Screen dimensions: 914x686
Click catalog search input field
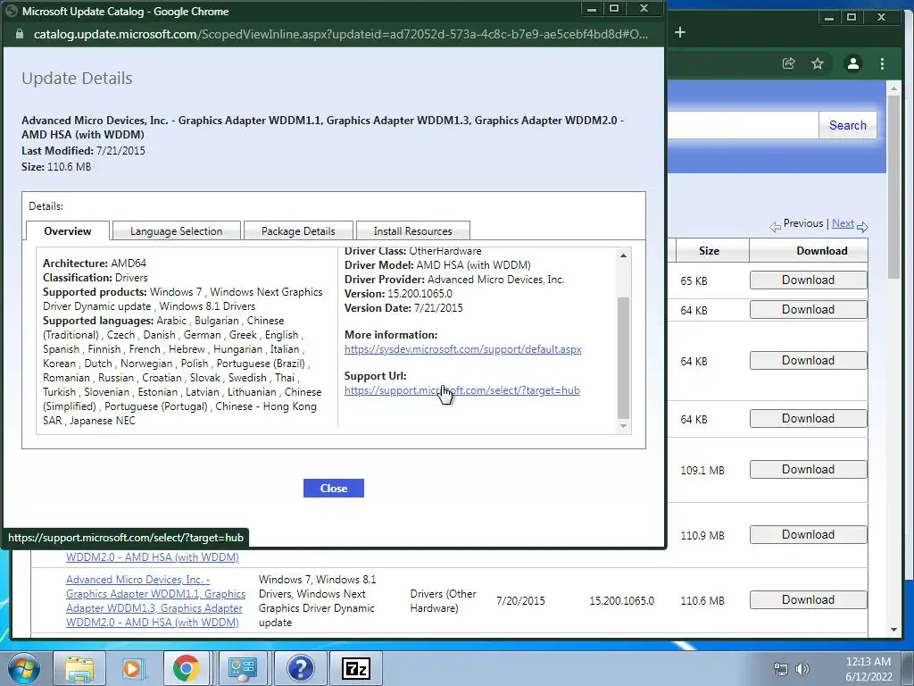coord(742,125)
